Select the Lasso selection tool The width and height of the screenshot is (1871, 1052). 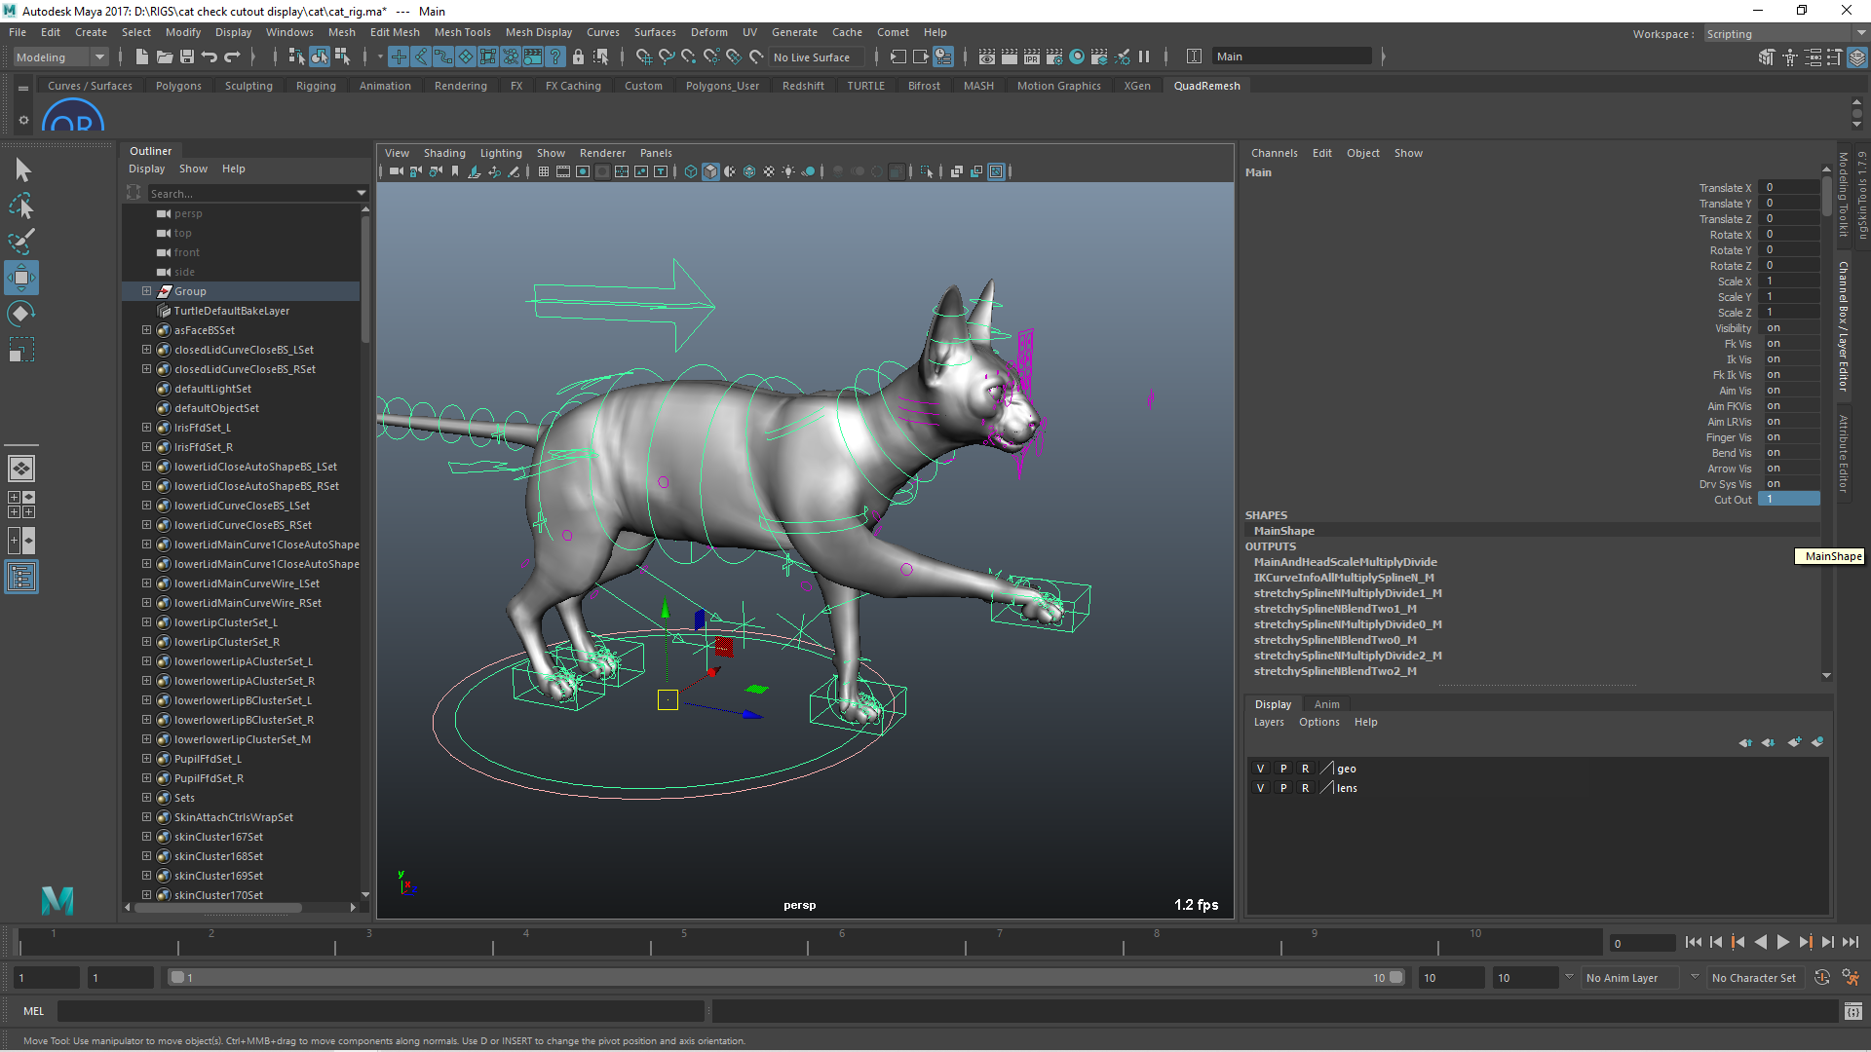(x=21, y=206)
